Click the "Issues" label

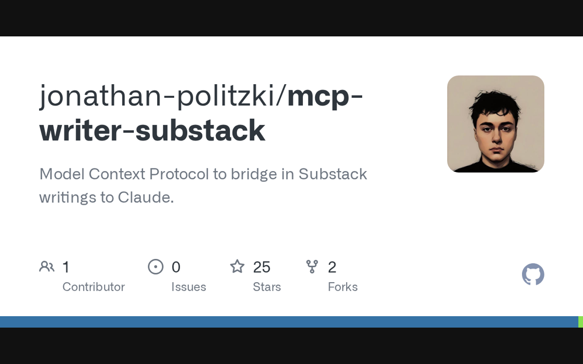(189, 287)
